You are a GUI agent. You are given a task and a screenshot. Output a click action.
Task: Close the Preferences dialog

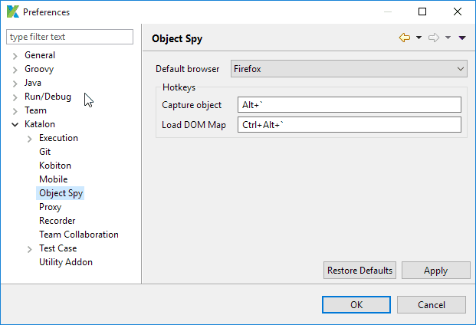pos(458,11)
